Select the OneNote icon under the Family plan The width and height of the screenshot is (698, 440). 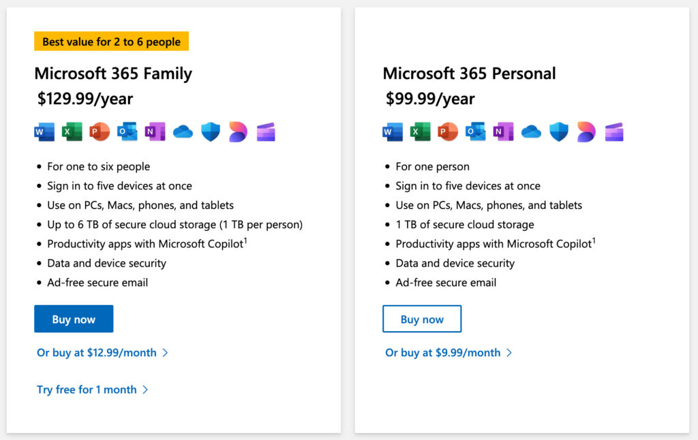pos(155,131)
